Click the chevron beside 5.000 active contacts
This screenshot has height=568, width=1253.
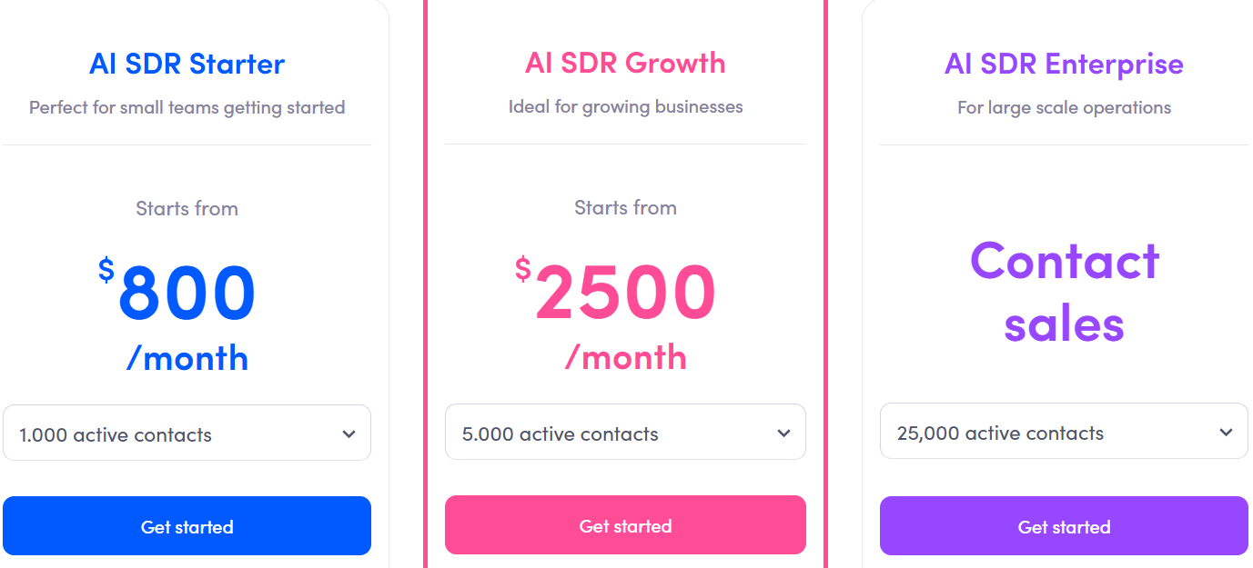(x=783, y=432)
